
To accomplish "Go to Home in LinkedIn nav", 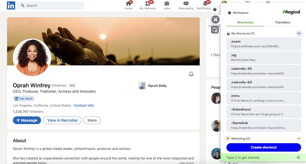I will (129, 5).
